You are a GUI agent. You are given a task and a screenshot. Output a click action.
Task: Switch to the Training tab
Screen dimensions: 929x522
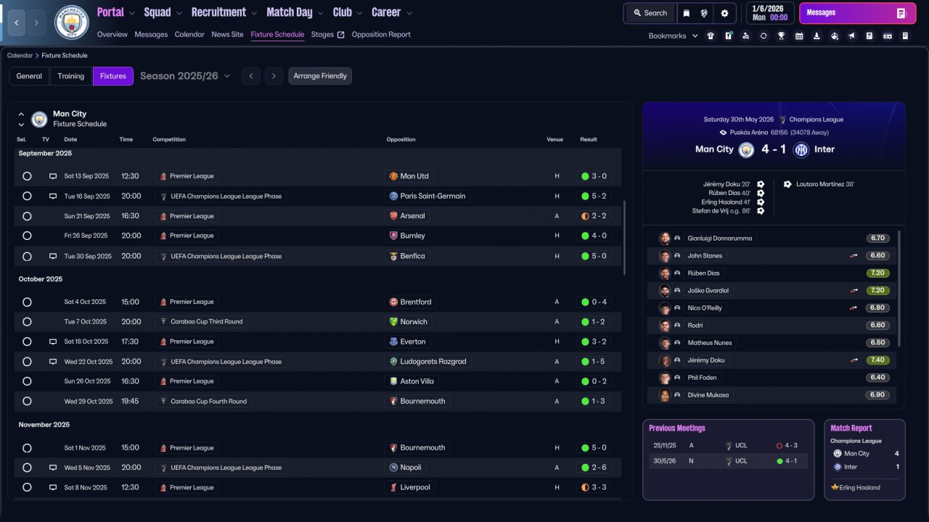point(71,76)
